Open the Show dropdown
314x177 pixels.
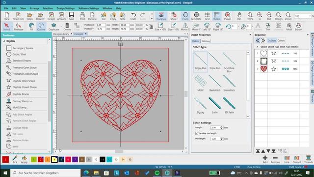click(x=174, y=16)
